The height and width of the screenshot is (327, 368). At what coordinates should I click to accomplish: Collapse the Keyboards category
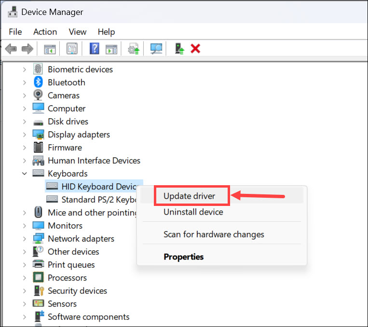point(24,174)
